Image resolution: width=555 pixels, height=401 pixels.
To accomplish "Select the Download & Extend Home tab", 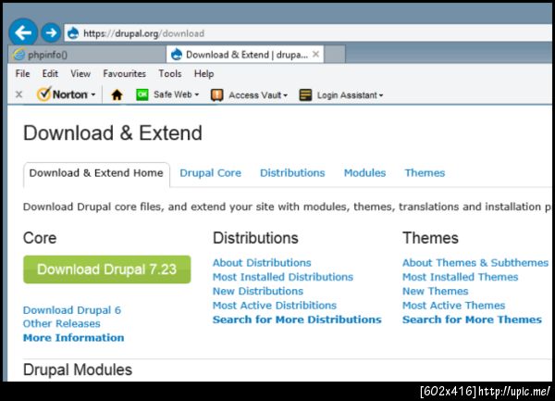I will coord(96,173).
